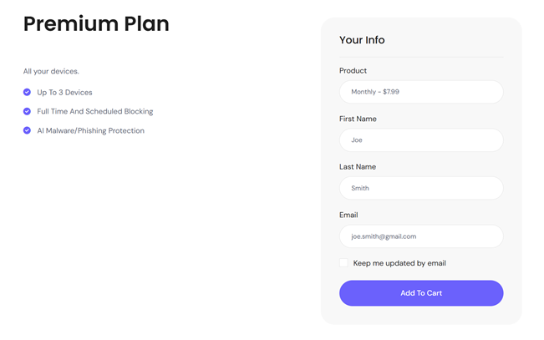The width and height of the screenshot is (544, 340).
Task: Click the Up To 3 Devices feature text
Action: point(64,92)
